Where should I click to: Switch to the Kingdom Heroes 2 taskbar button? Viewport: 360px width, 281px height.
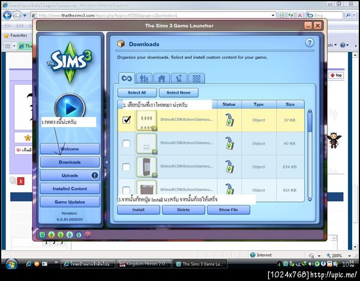[x=144, y=264]
